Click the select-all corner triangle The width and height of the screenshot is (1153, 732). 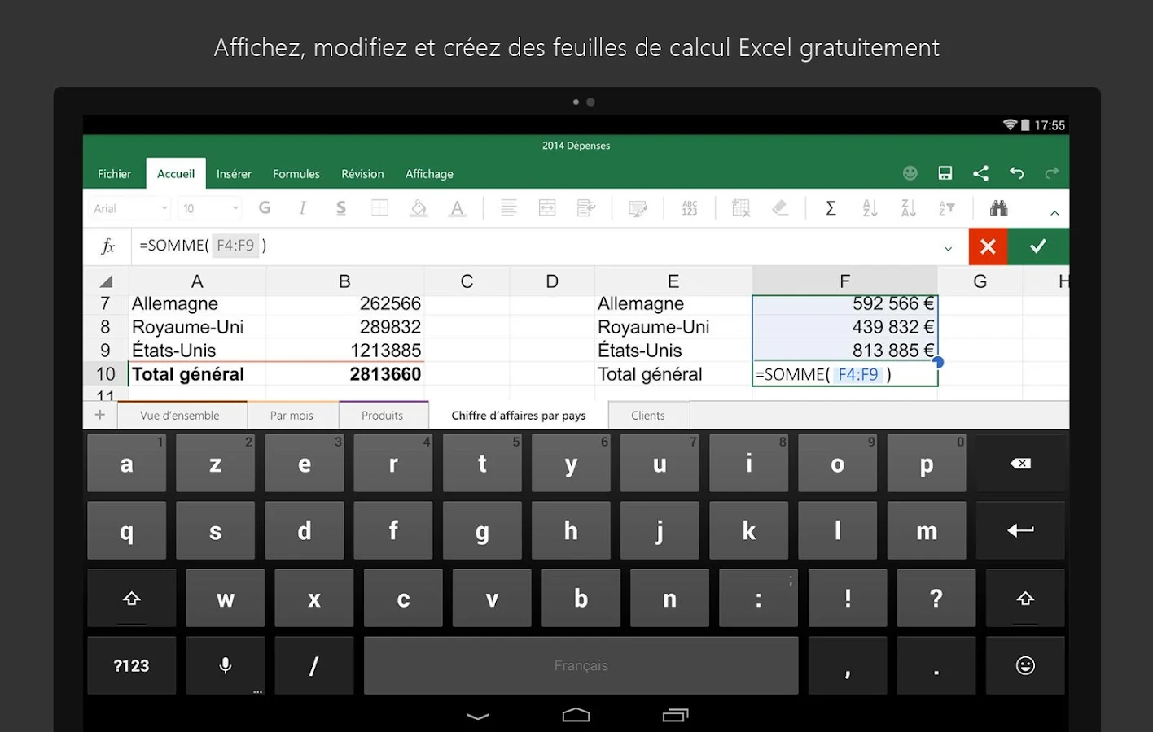click(x=106, y=281)
